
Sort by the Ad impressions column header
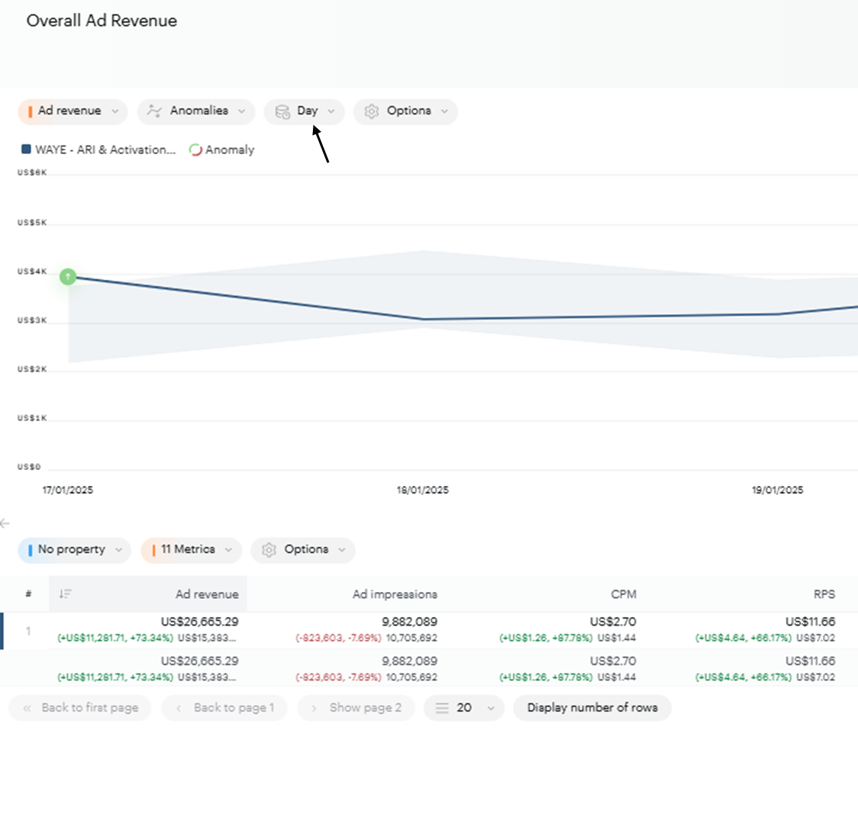[x=395, y=594]
